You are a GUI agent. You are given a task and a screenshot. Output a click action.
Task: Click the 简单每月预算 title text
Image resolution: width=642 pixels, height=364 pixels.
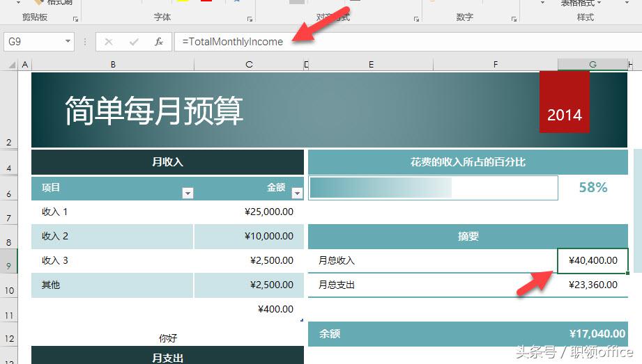154,111
